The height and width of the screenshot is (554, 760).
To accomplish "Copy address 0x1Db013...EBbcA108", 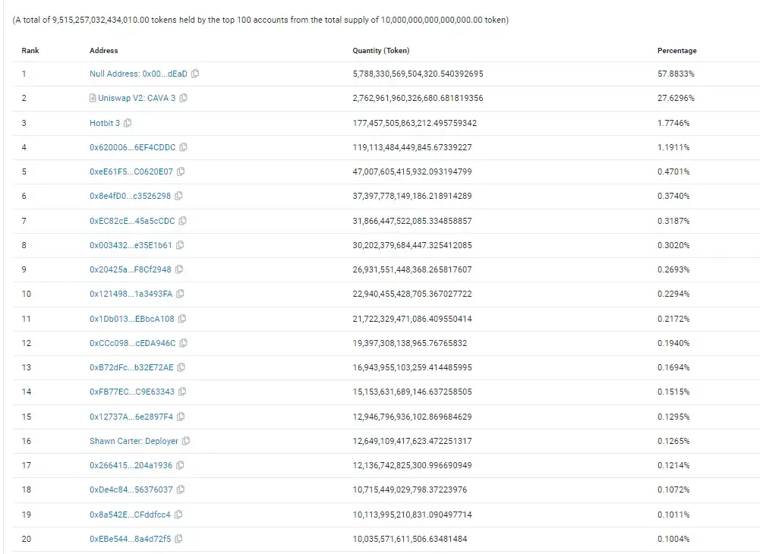I will 182,319.
